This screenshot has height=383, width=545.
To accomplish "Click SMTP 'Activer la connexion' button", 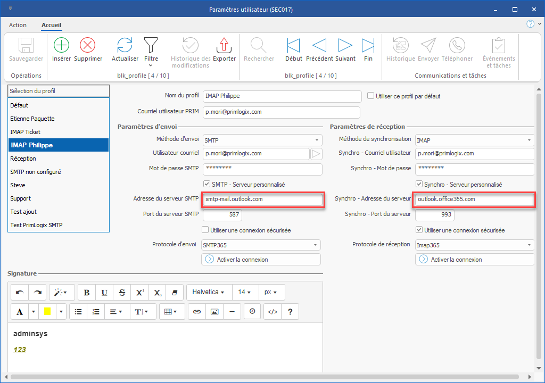I will coord(261,260).
